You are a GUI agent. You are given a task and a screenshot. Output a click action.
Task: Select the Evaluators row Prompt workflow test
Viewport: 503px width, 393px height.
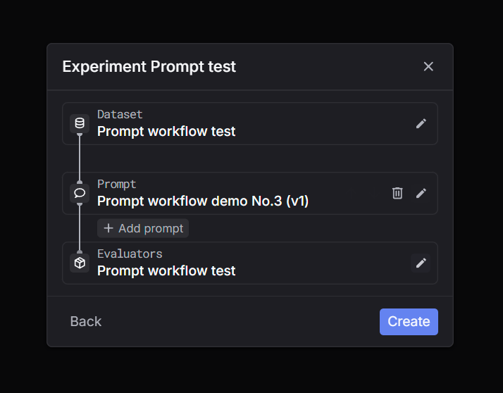[x=166, y=271]
